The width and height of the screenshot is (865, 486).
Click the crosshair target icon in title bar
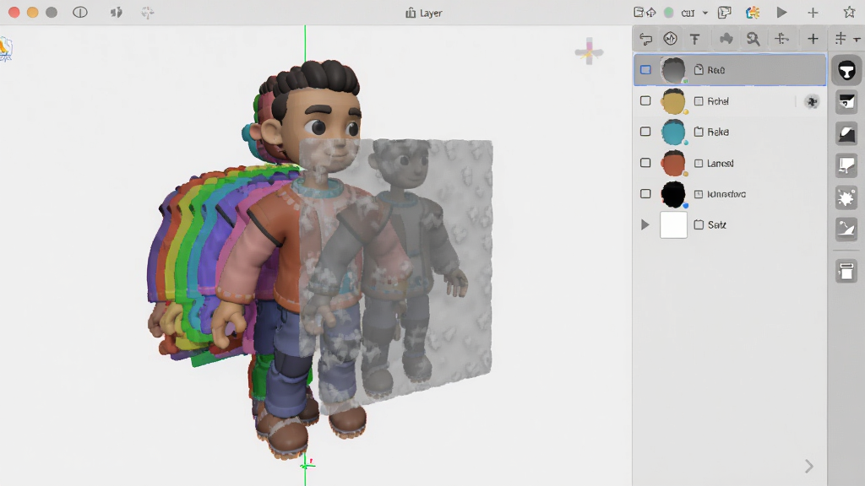click(147, 12)
